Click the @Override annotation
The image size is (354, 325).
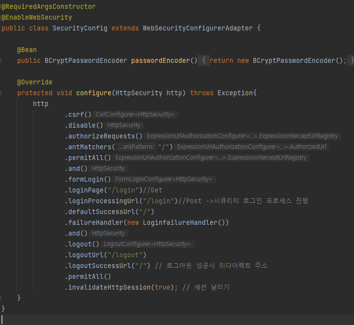click(x=35, y=82)
